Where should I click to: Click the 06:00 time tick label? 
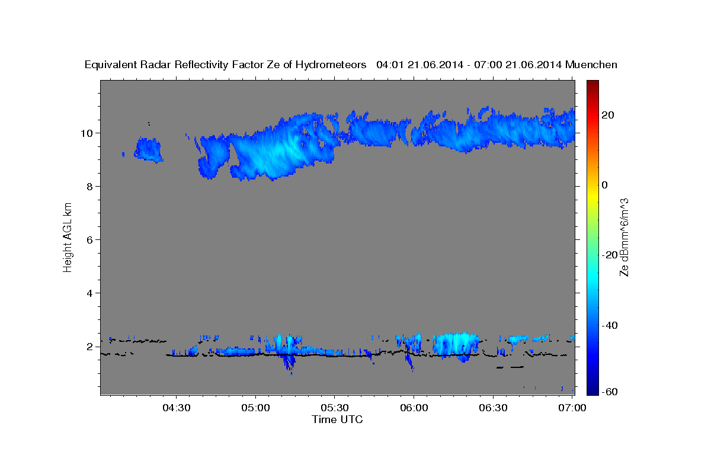point(414,408)
